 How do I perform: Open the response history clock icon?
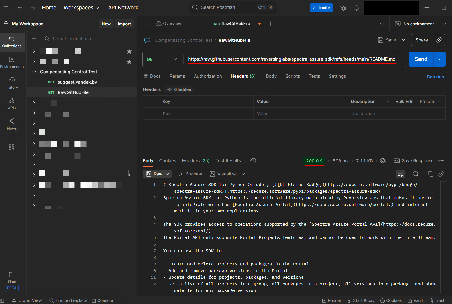(253, 161)
